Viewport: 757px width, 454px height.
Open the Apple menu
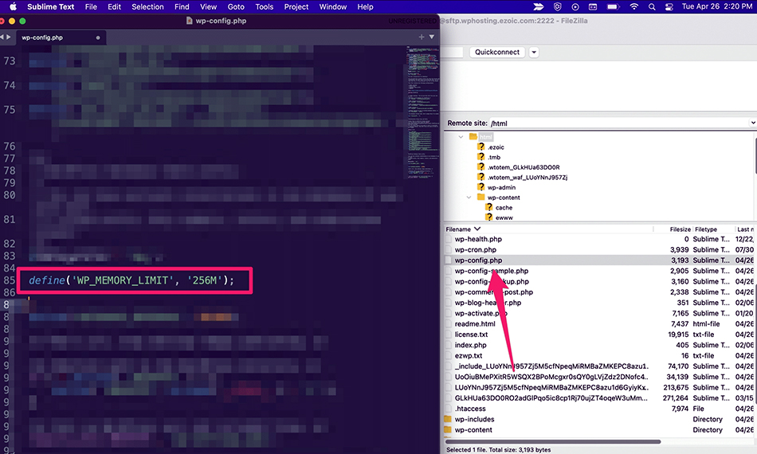point(13,6)
